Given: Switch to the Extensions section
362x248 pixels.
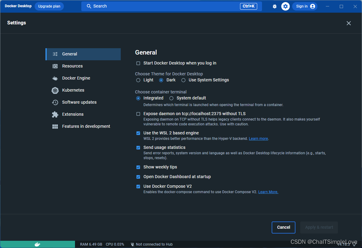Looking at the screenshot, I should [83, 115].
